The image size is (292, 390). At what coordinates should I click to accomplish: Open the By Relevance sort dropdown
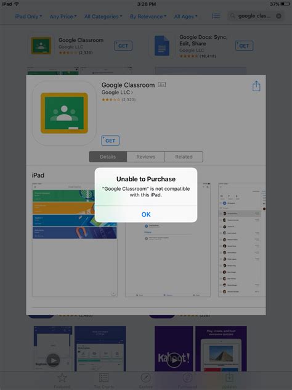click(148, 17)
